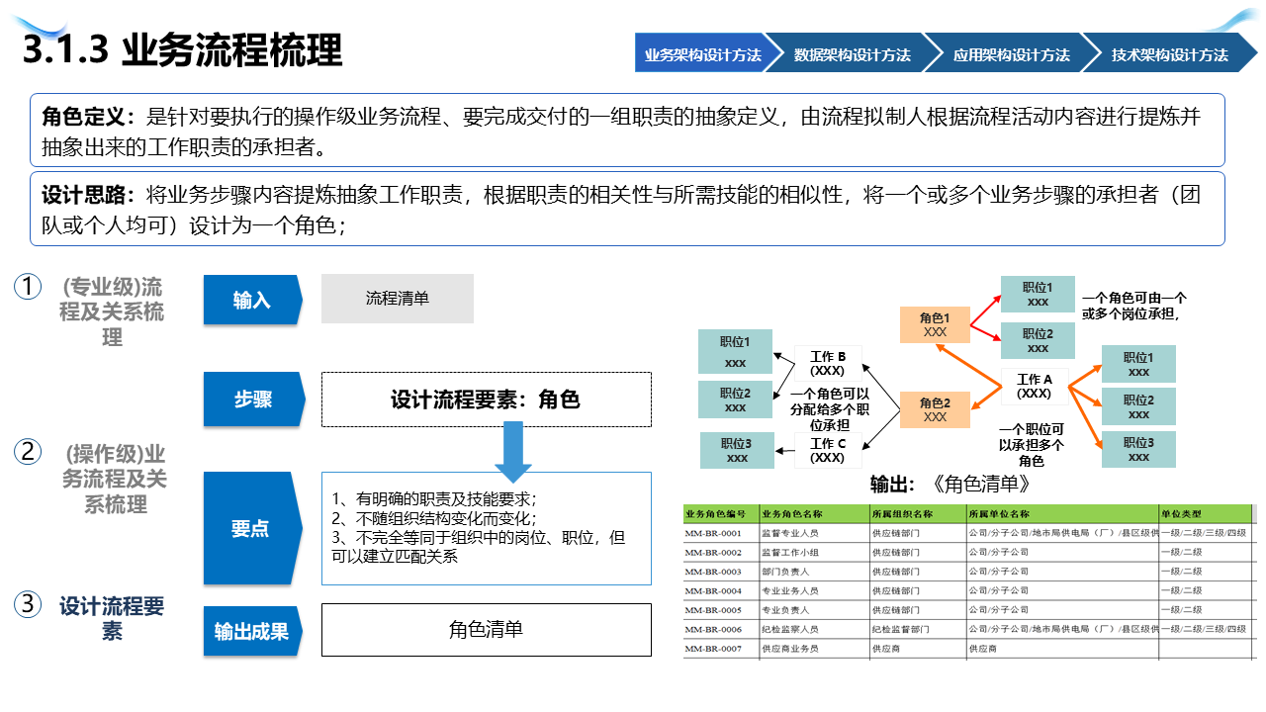Select the 工作 A (XXX) box

pos(1035,386)
